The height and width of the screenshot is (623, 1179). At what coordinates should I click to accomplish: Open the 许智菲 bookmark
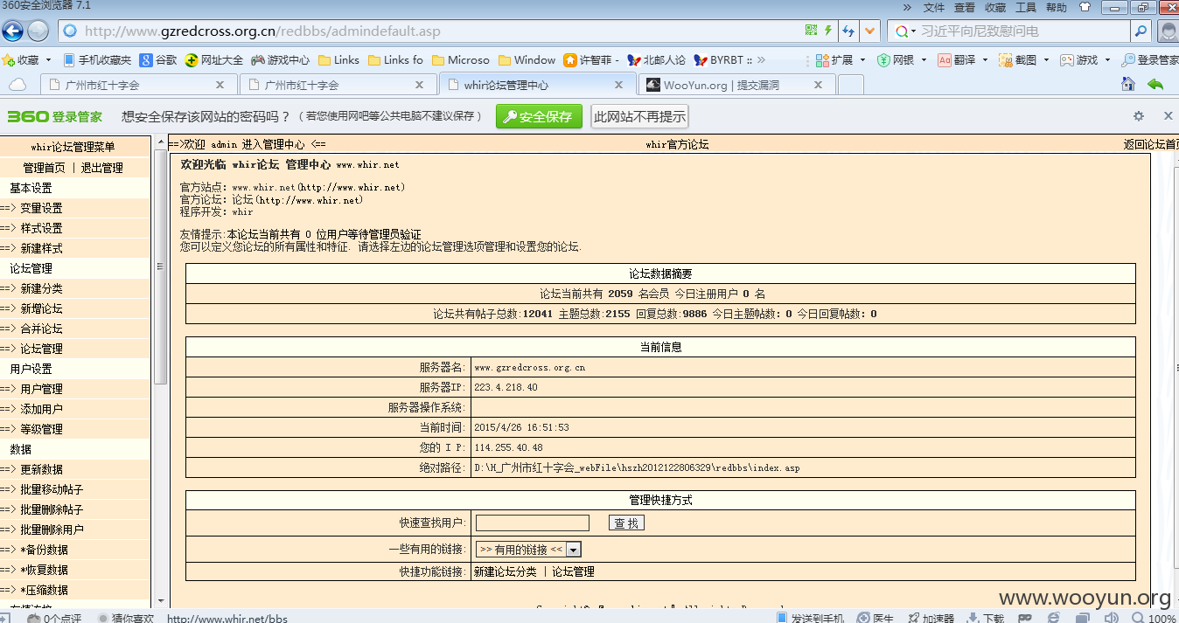[x=591, y=60]
